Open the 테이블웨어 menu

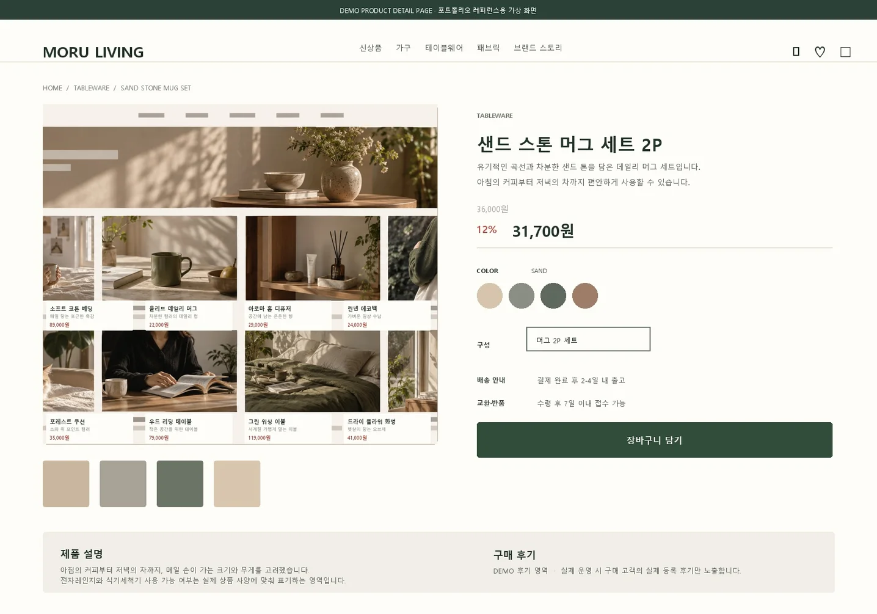[x=444, y=48]
